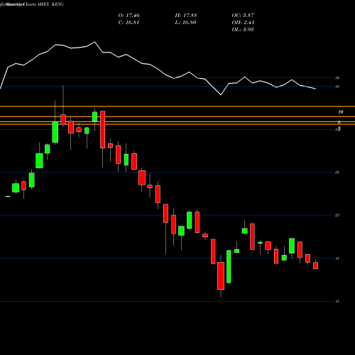Click the orange line label 10
The height and width of the screenshot is (355, 355).
[341, 112]
